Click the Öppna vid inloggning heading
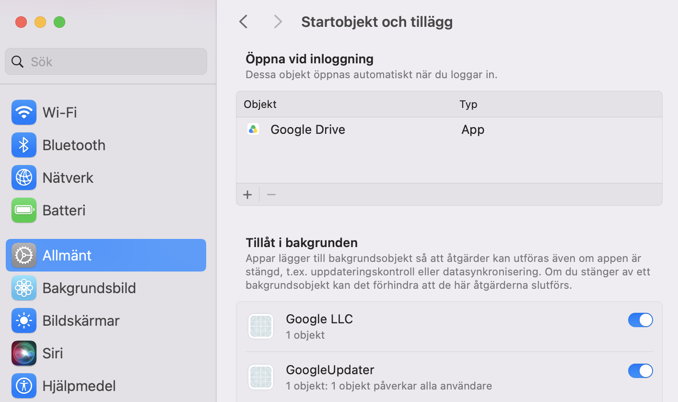 pyautogui.click(x=309, y=59)
